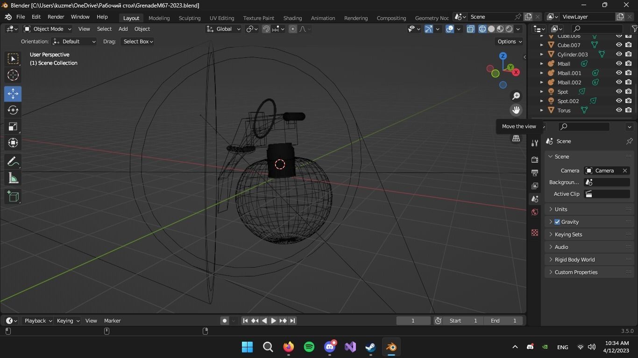Clear the Camera field with X
Viewport: 638px width, 358px height.
point(625,171)
